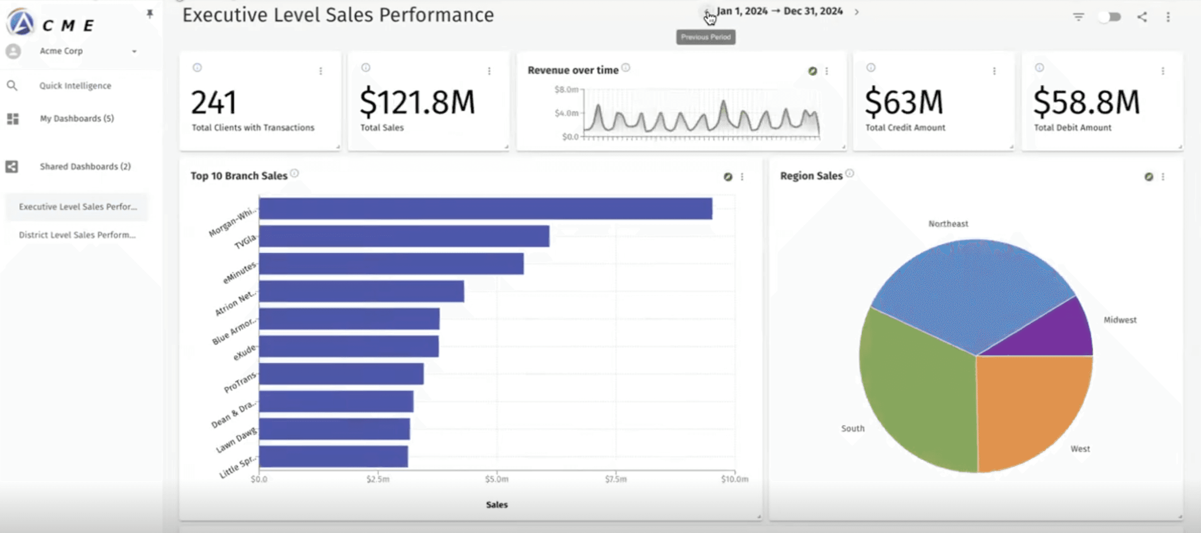Click the next period chevron after Dec 31, 2024
The height and width of the screenshot is (533, 1201).
[x=857, y=12]
